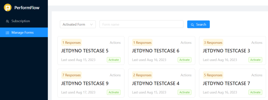
Task: Click Activate on JETDYNO TESTCASE 7 card
Action: coord(255,92)
